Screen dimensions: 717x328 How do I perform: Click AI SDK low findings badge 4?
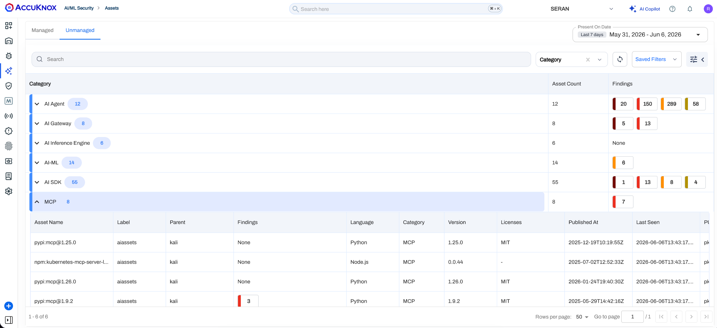[x=695, y=182]
